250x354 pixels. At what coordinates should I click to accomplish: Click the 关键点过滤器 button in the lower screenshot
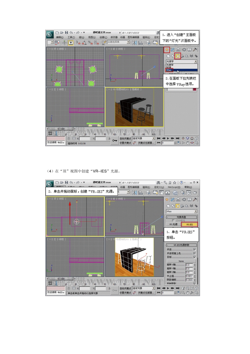point(146,293)
